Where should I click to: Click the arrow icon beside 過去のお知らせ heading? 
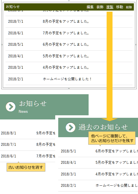pos(70,127)
